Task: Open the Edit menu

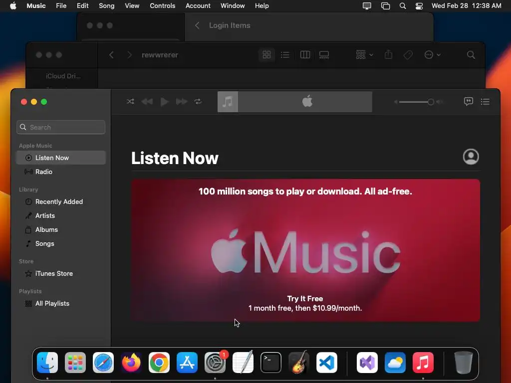Action: pos(82,6)
